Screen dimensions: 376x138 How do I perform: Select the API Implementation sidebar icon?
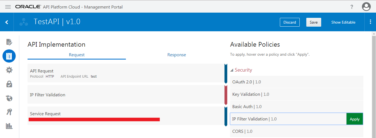[9, 56]
